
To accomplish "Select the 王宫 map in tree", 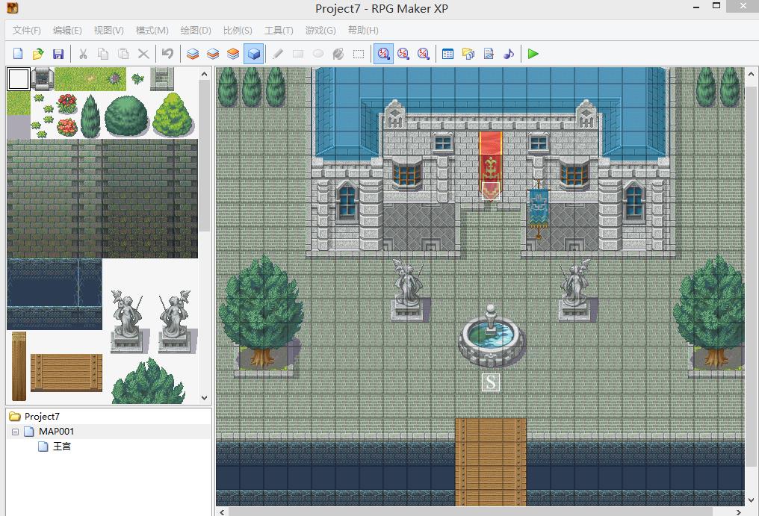I will tap(61, 447).
